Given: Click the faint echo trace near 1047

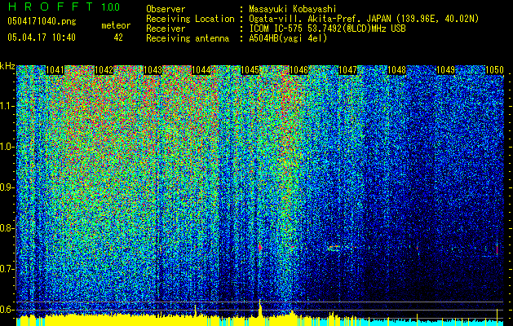Looking at the screenshot, I should click(334, 247).
